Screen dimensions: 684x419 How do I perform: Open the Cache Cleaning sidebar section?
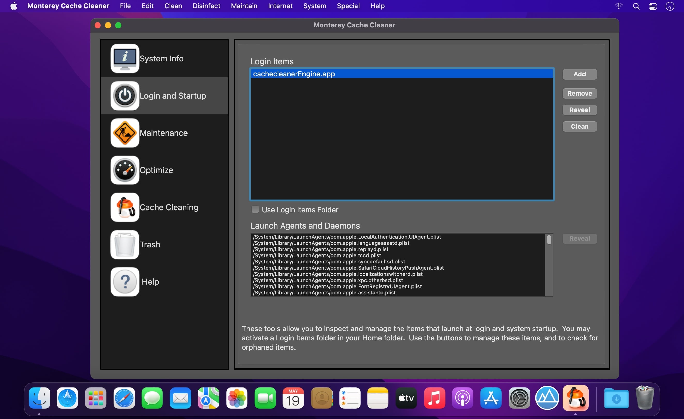(x=165, y=207)
